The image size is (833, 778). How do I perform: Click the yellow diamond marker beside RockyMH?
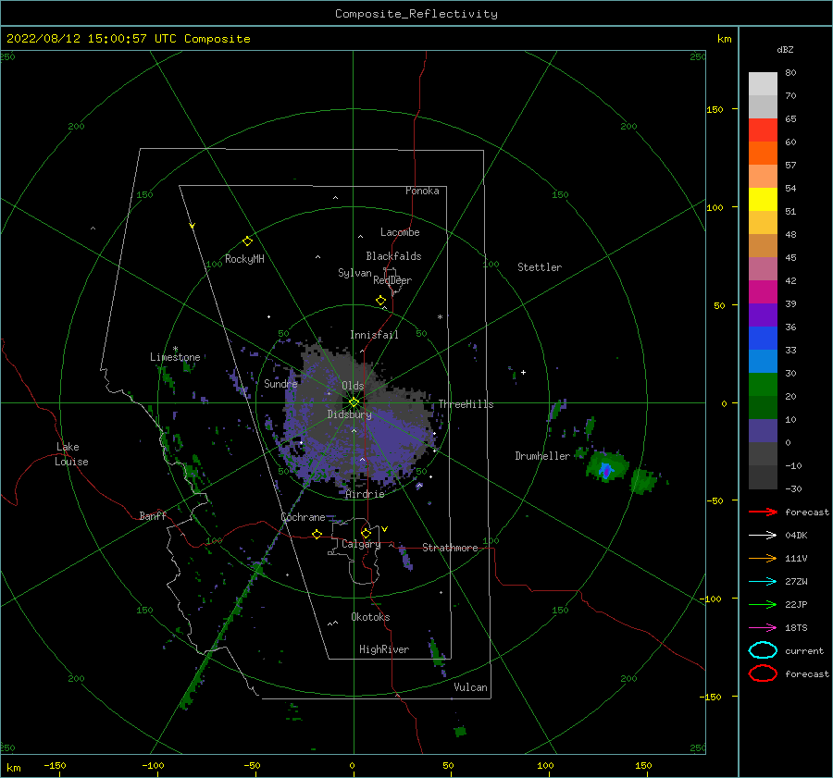coord(247,241)
